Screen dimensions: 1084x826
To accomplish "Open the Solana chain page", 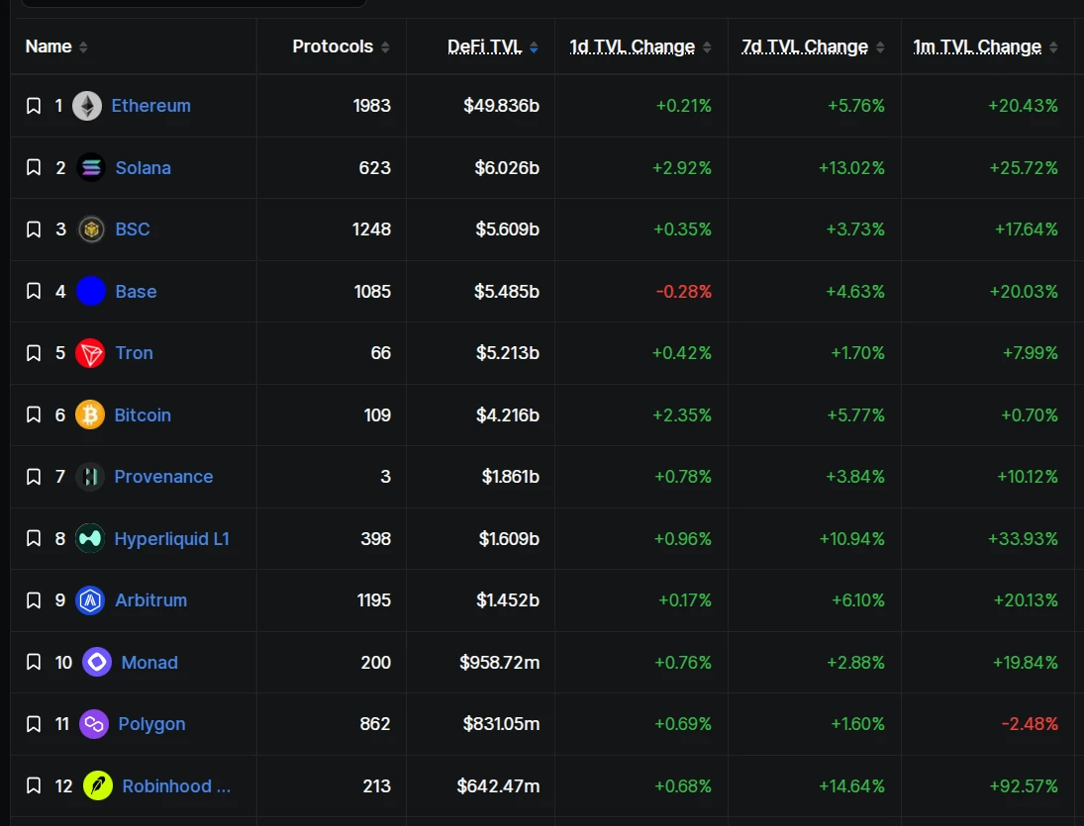I will point(144,168).
